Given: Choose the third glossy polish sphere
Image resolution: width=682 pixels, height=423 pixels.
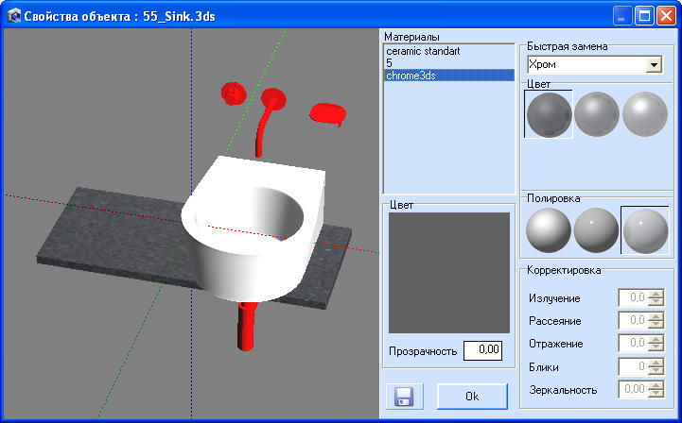Looking at the screenshot, I should [x=645, y=230].
